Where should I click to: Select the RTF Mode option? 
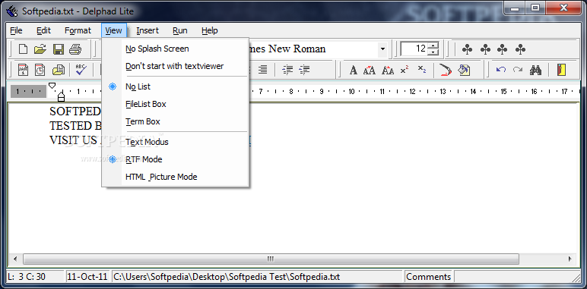pyautogui.click(x=175, y=159)
